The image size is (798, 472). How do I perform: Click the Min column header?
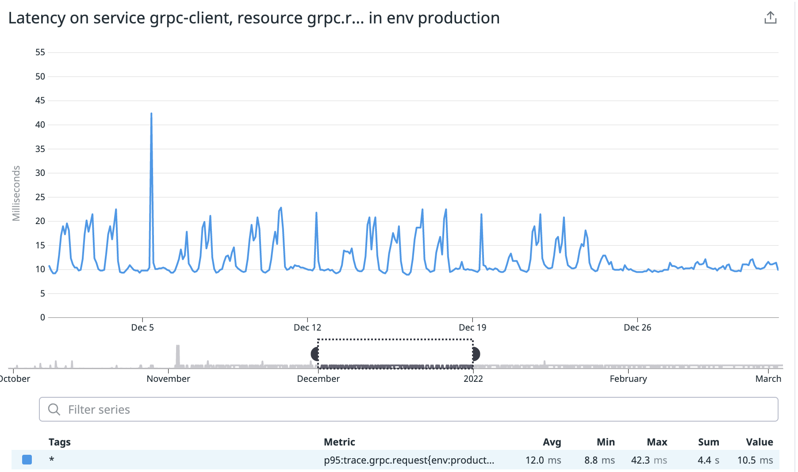coord(606,442)
